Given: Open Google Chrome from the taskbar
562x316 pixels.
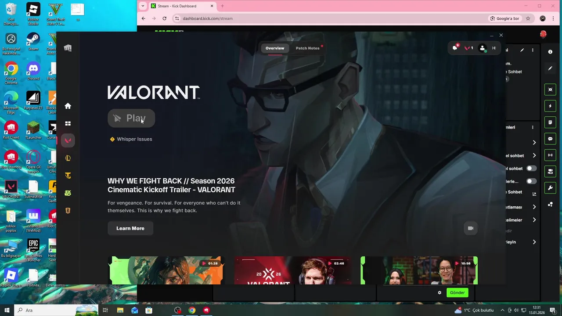Looking at the screenshot, I should coord(192,310).
